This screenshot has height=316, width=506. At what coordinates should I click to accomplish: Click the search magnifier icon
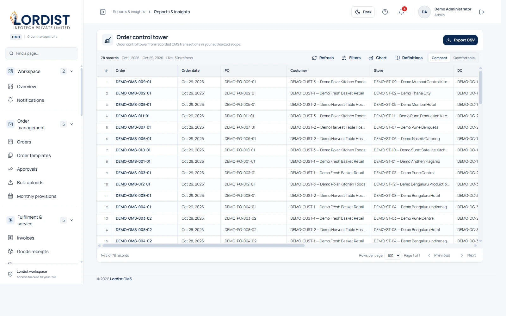[x=12, y=53]
